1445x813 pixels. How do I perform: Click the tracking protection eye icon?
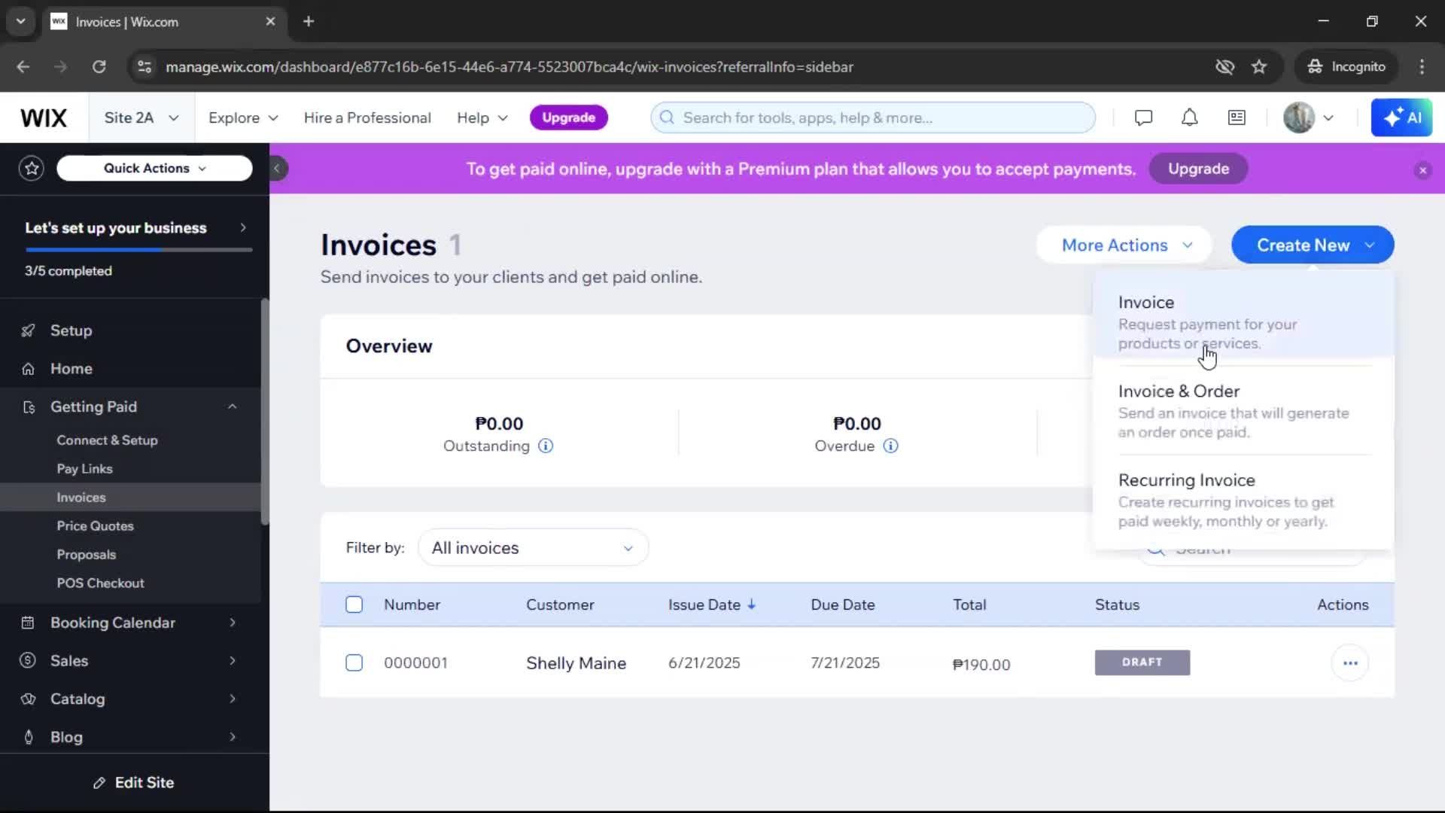click(1224, 67)
